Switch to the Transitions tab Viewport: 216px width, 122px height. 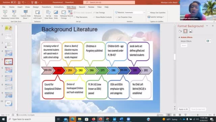tap(46, 7)
